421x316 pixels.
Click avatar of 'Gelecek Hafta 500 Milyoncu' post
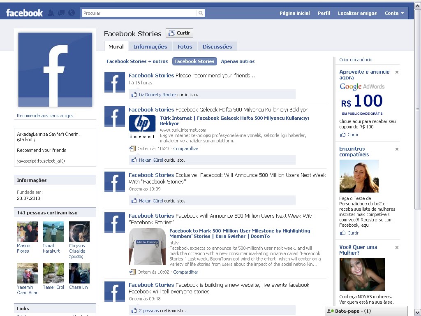tap(115, 116)
